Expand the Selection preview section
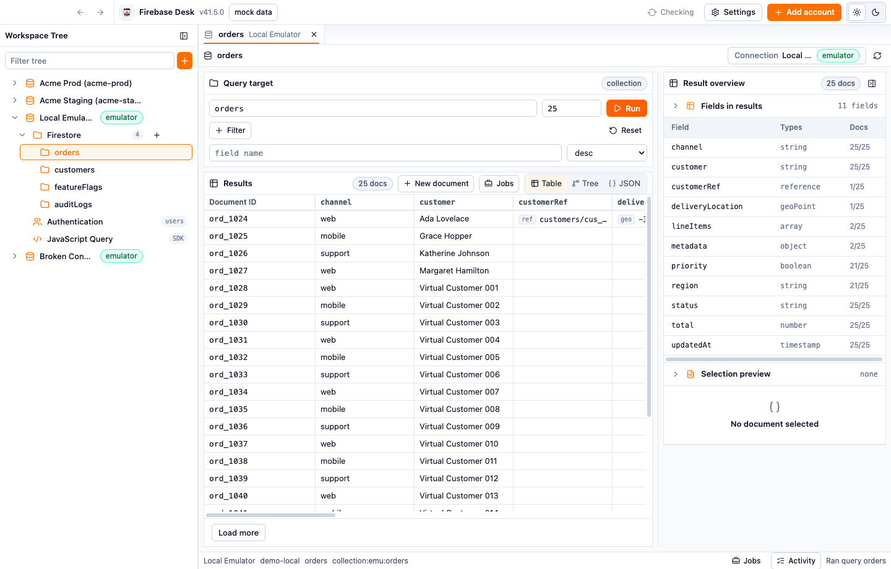Image resolution: width=891 pixels, height=569 pixels. click(x=676, y=374)
